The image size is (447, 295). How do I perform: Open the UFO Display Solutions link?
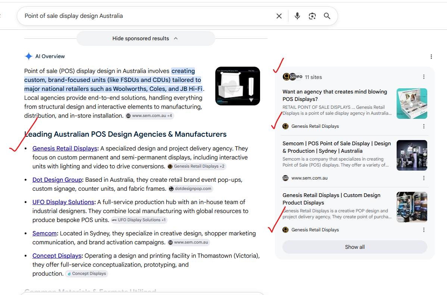pos(63,202)
